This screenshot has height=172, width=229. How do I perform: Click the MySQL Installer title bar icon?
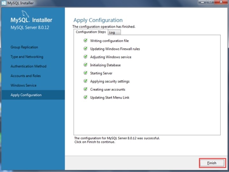(x=3, y=3)
